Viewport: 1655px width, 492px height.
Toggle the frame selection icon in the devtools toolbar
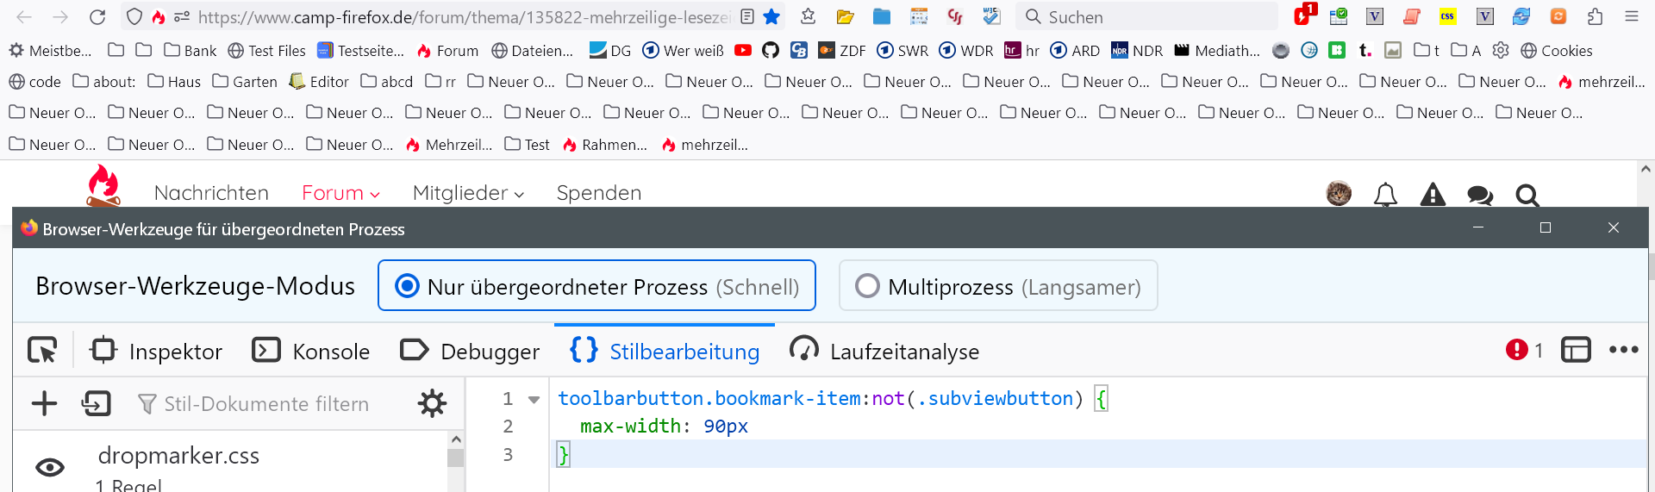pos(1576,350)
